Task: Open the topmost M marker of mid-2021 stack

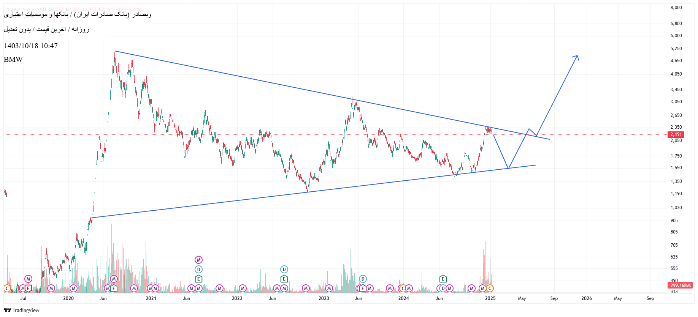Action: tap(198, 260)
